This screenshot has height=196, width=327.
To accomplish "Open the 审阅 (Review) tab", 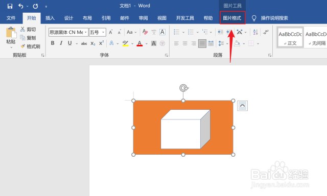I will click(143, 18).
